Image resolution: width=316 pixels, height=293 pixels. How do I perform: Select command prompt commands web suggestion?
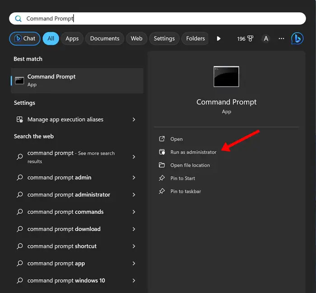[65, 212]
